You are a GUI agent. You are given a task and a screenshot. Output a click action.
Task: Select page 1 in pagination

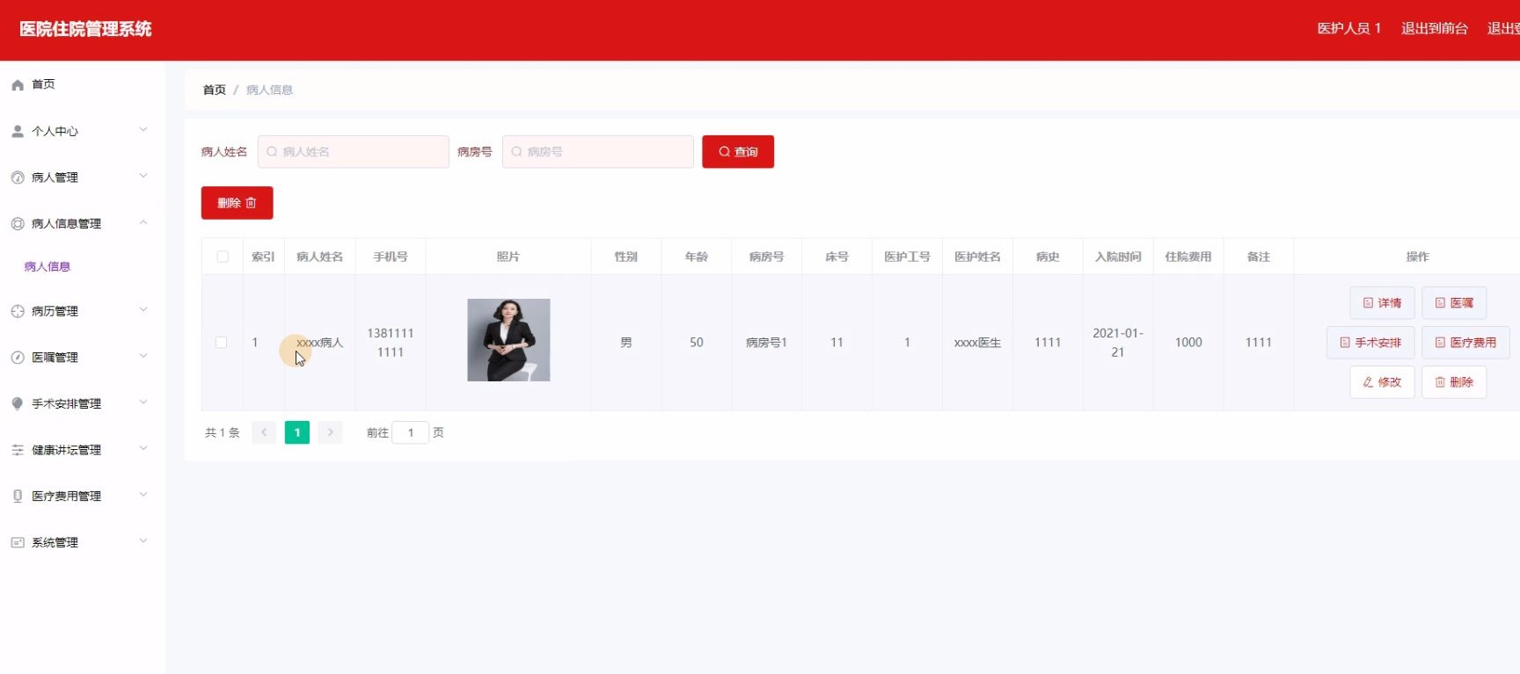pyautogui.click(x=297, y=432)
